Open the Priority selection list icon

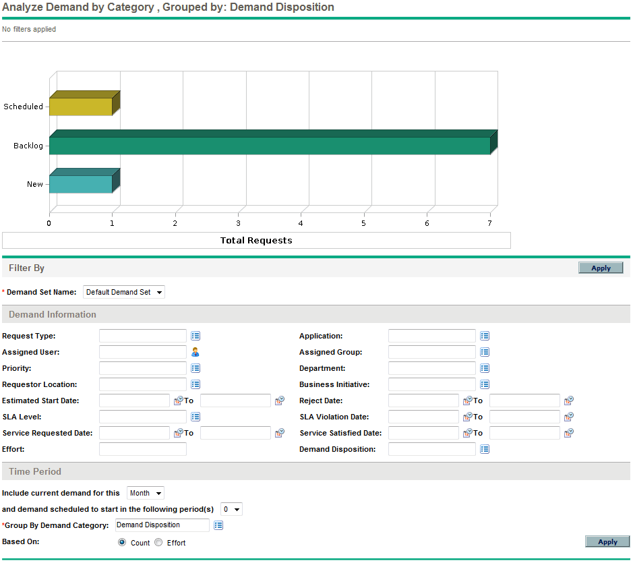(x=195, y=368)
